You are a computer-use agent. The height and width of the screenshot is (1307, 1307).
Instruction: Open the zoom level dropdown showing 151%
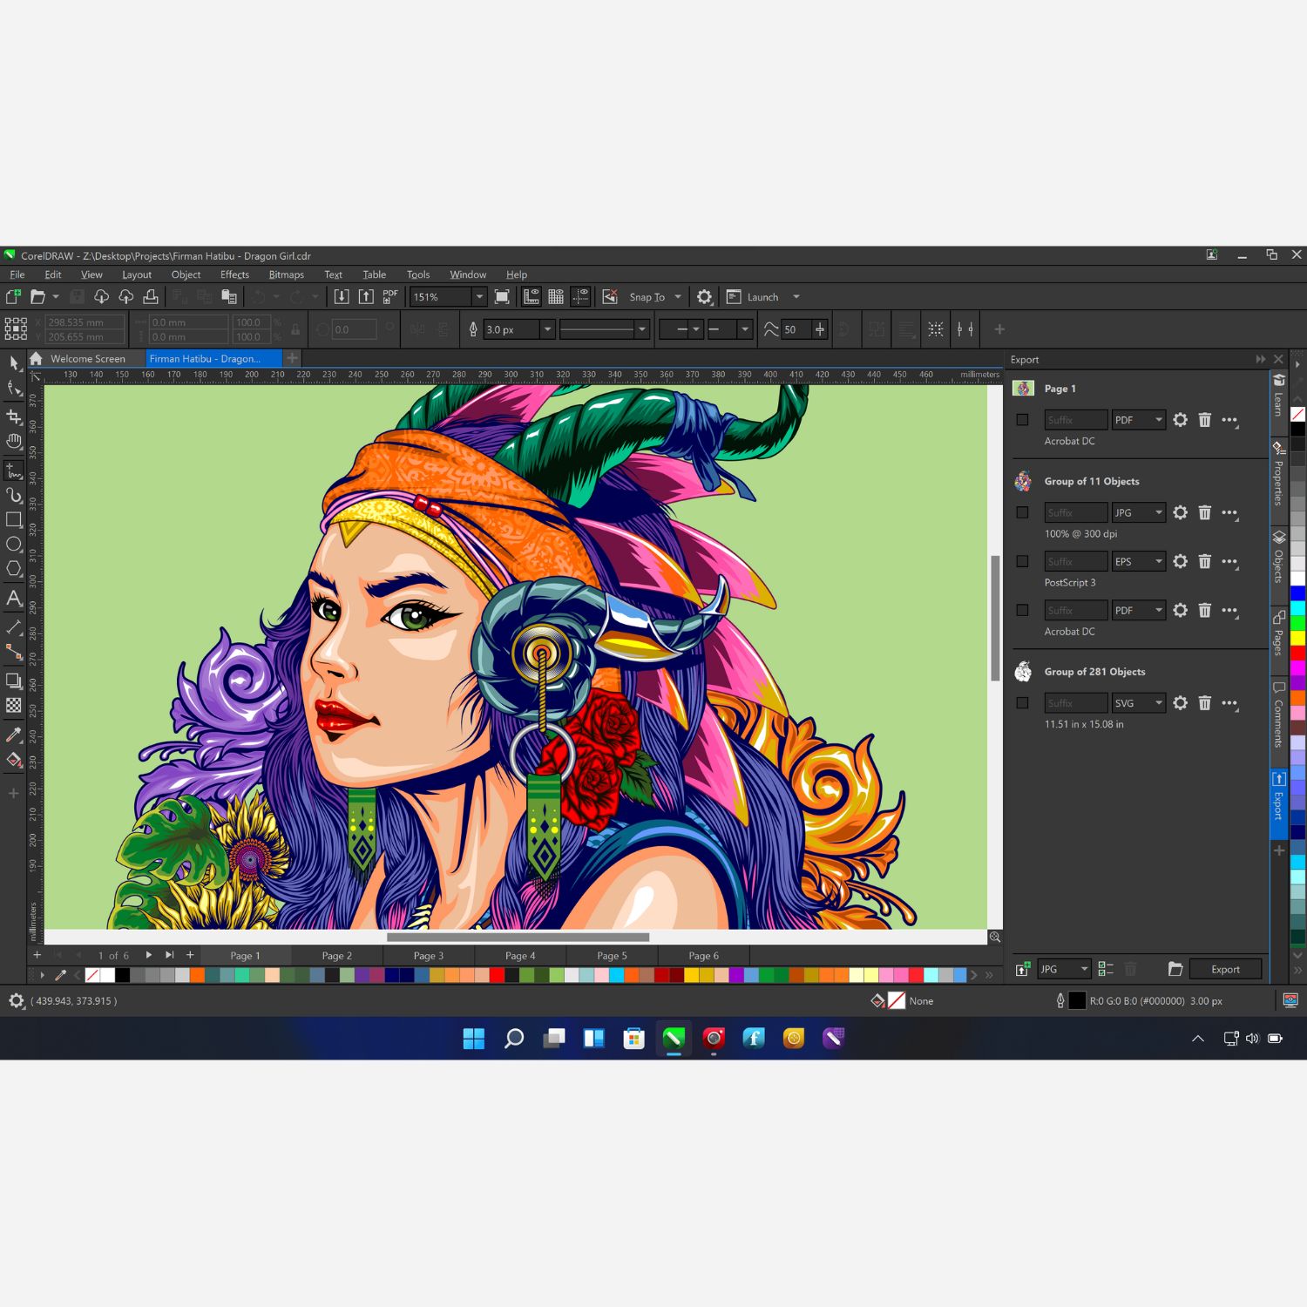479,296
